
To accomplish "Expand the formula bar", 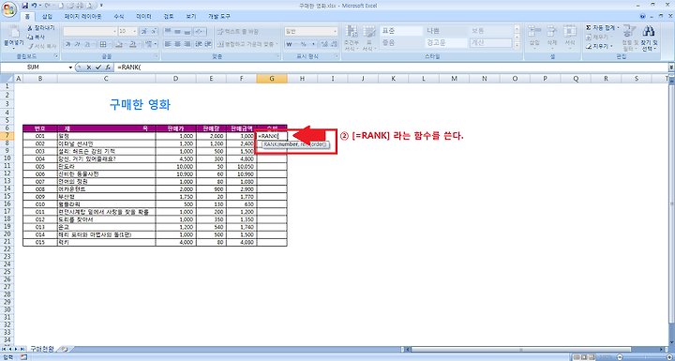I will (671, 68).
